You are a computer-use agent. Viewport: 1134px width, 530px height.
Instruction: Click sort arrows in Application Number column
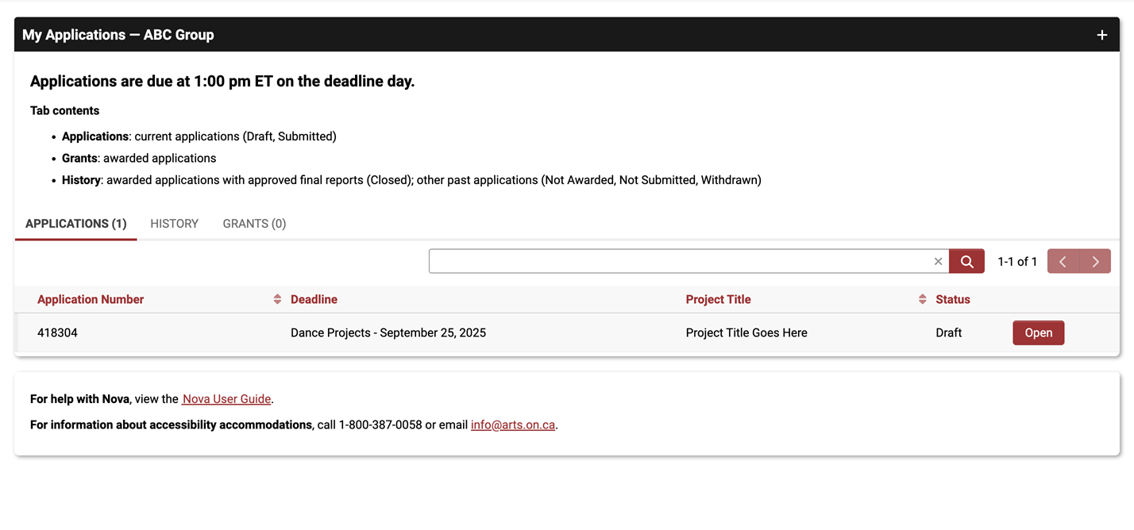[277, 299]
